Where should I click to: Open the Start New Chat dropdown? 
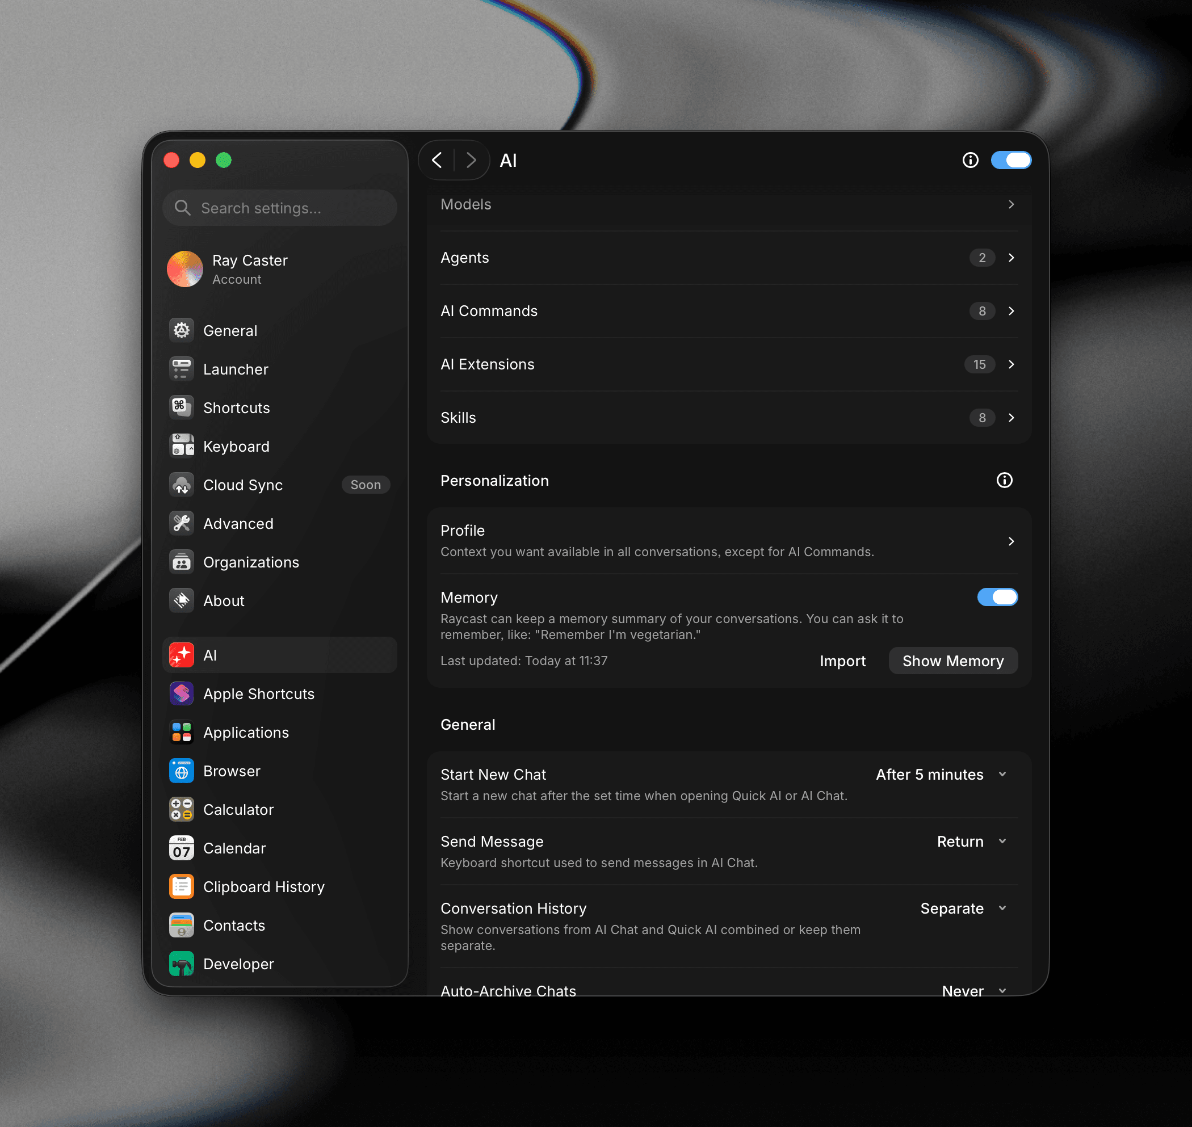(941, 775)
